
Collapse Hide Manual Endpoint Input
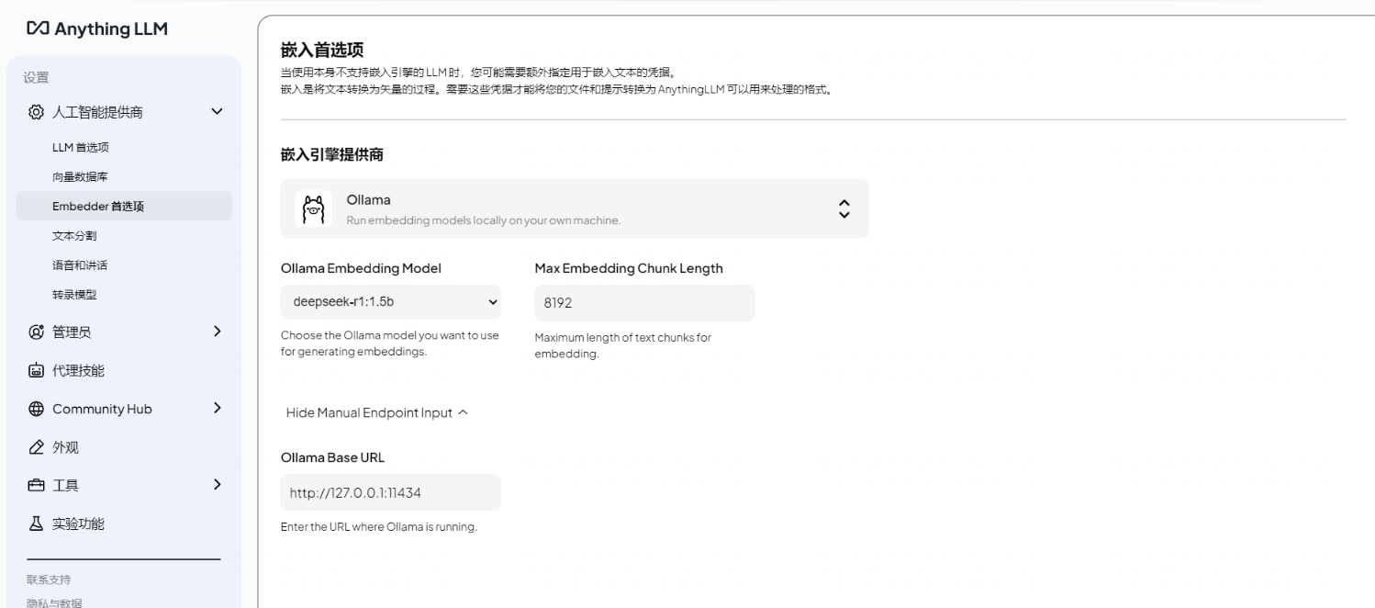(376, 412)
